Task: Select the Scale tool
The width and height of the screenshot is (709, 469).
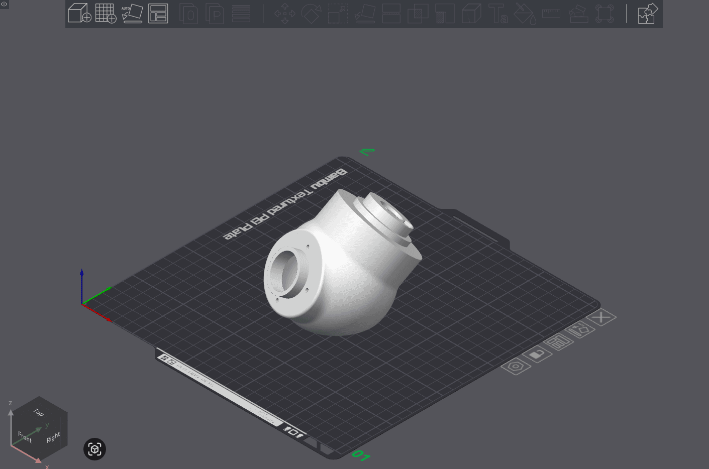Action: (x=338, y=14)
